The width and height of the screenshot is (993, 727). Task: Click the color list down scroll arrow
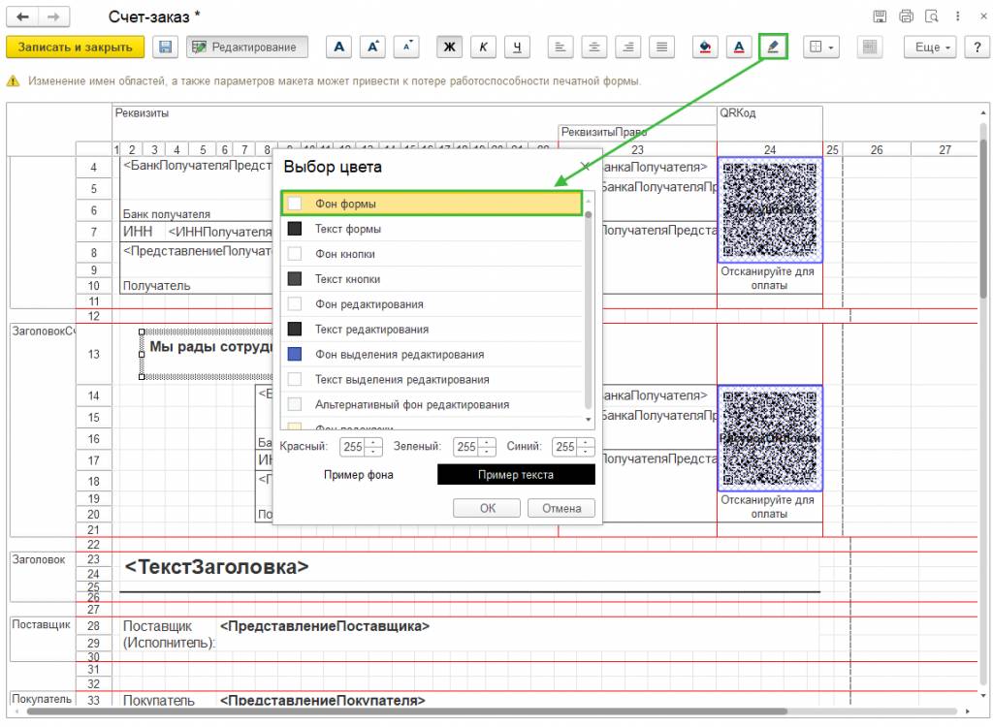pos(589,420)
